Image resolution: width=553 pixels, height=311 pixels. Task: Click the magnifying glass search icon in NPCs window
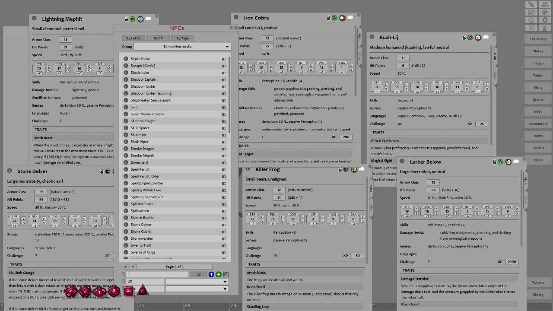coord(124,274)
